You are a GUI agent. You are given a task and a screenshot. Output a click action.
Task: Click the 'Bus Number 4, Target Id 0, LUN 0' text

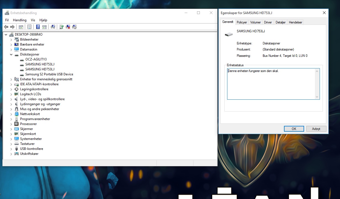coord(285,56)
